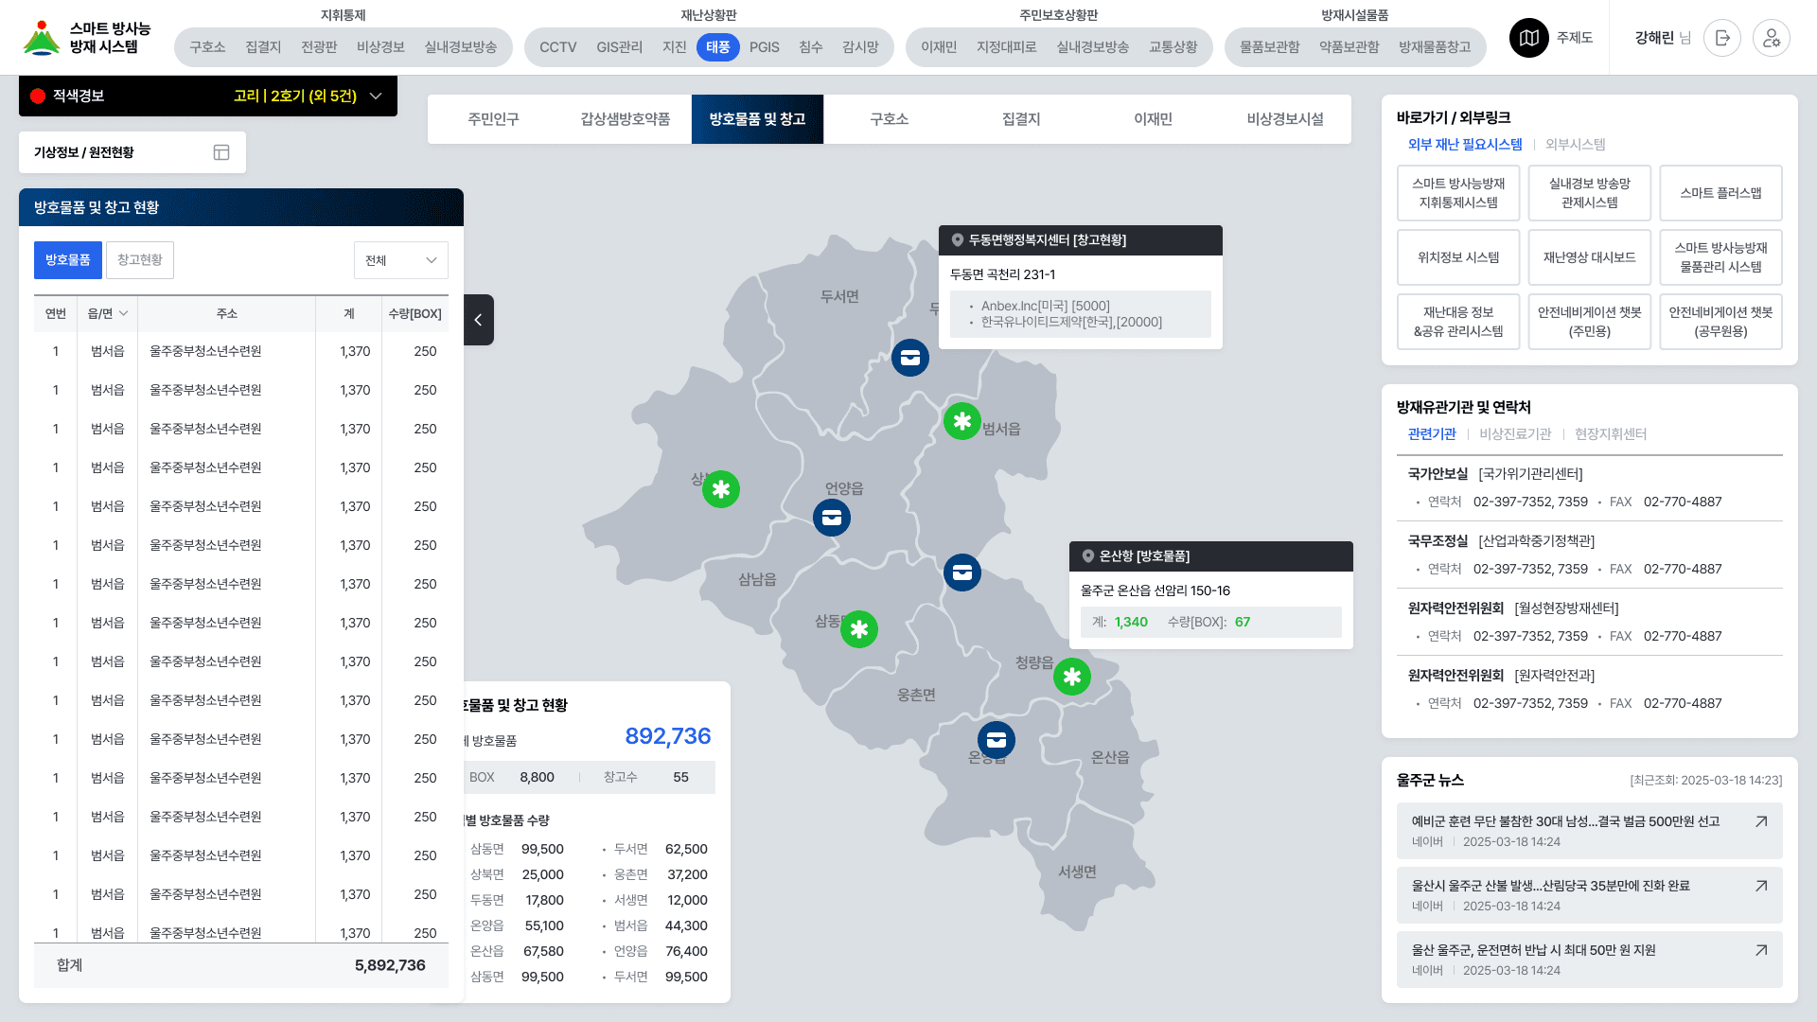Click the logout icon in header
1817x1022 pixels.
click(x=1722, y=38)
